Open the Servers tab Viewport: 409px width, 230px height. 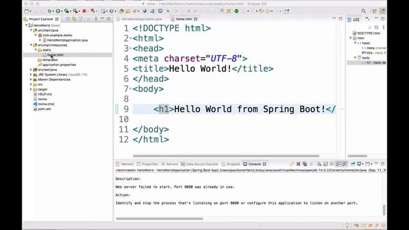click(169, 164)
